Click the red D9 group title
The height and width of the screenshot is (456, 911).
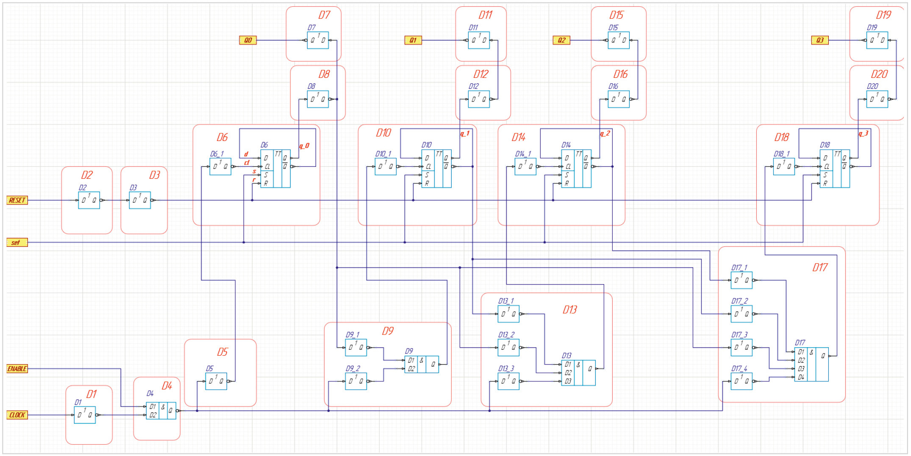[x=388, y=331]
